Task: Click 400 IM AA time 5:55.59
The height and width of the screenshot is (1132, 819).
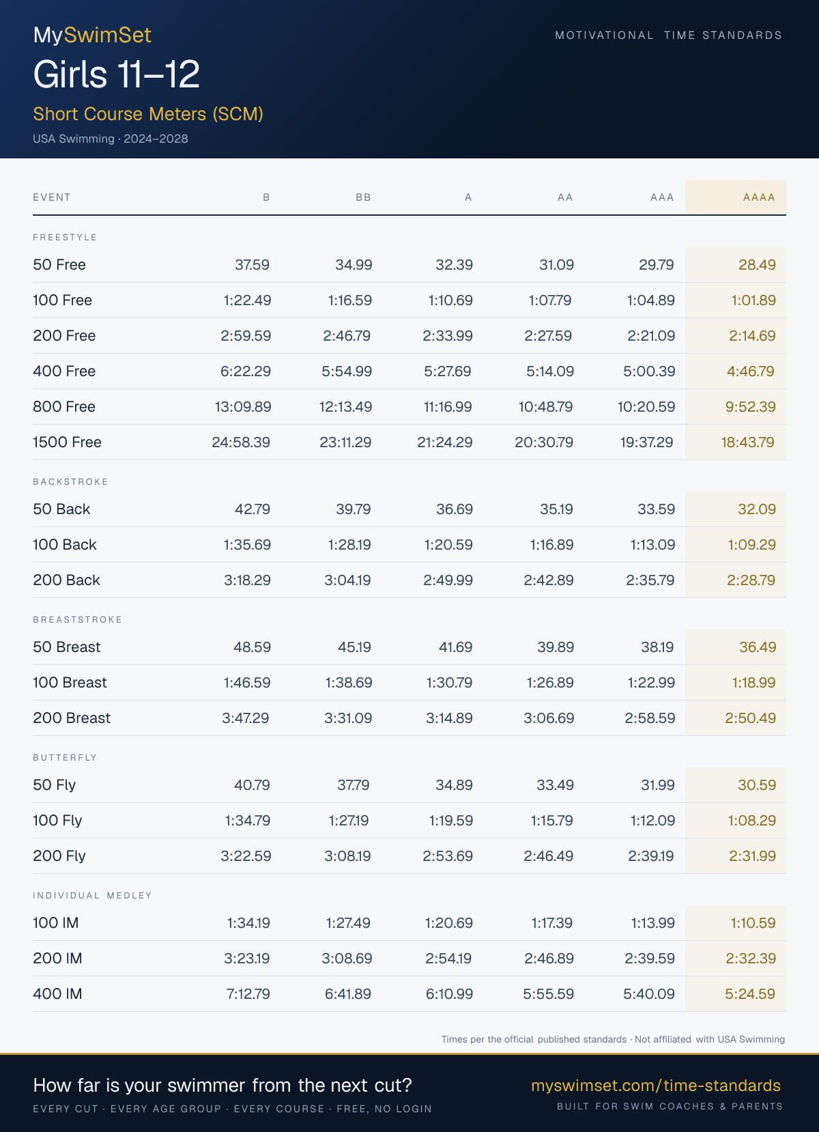Action: click(549, 994)
